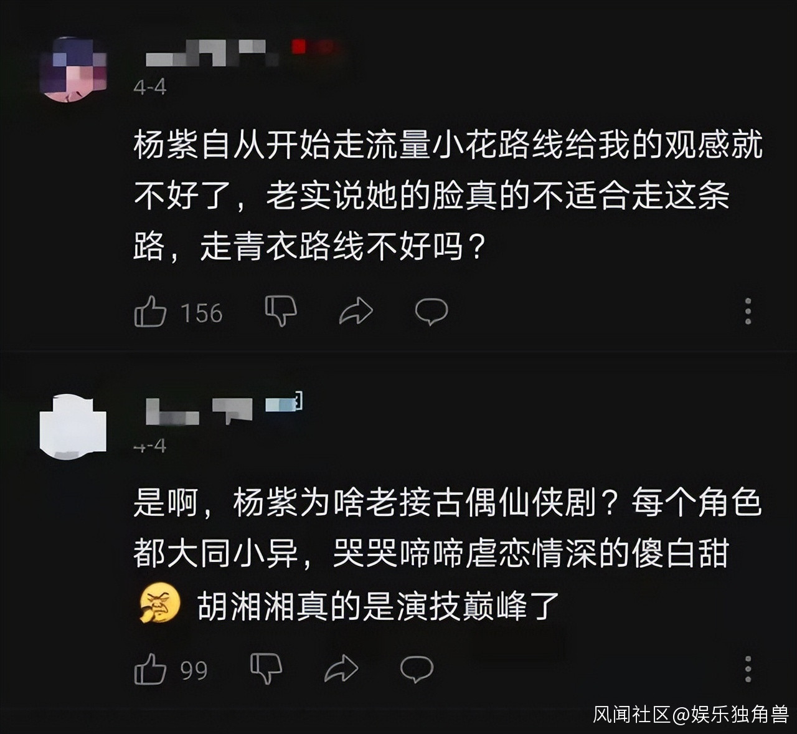The height and width of the screenshot is (734, 797).
Task: Click the 99 like count
Action: (194, 670)
